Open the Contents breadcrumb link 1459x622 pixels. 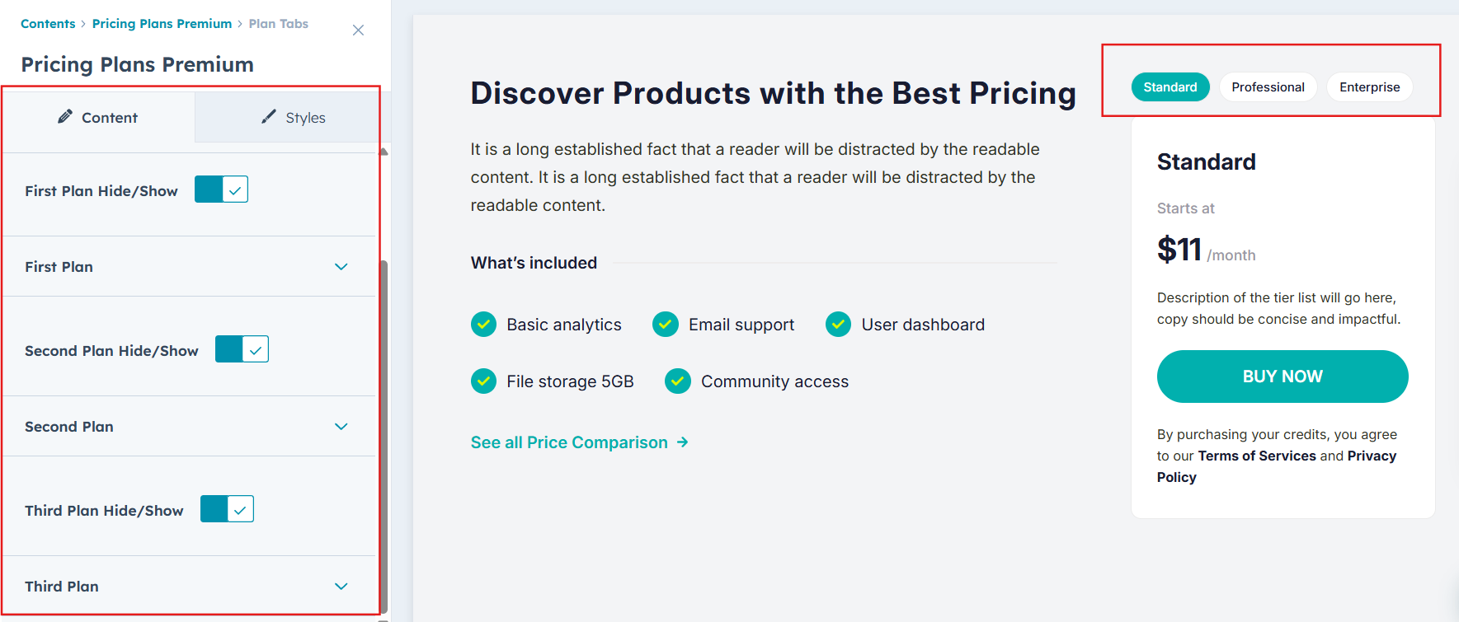[48, 24]
